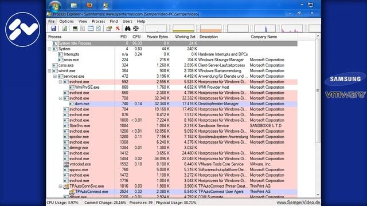
Task: Collapse the wininit.exe tree node
Action: click(50, 71)
